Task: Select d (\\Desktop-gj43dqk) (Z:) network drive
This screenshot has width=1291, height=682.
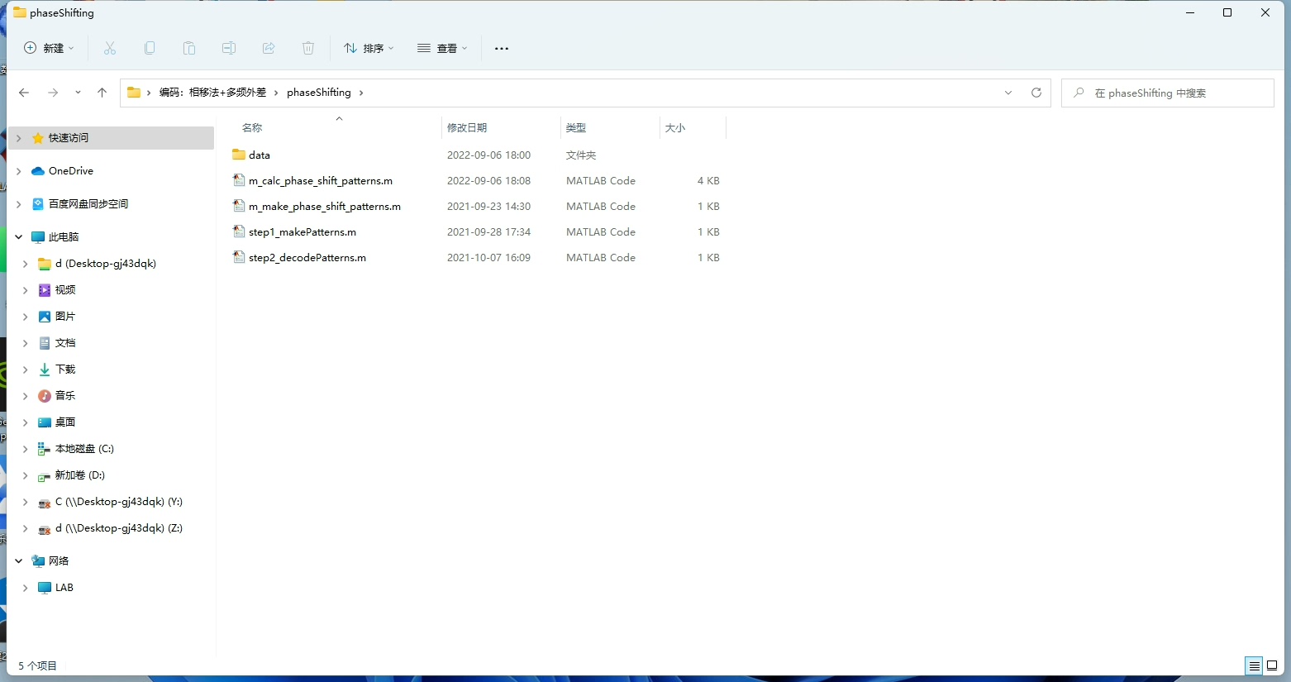Action: (x=119, y=528)
